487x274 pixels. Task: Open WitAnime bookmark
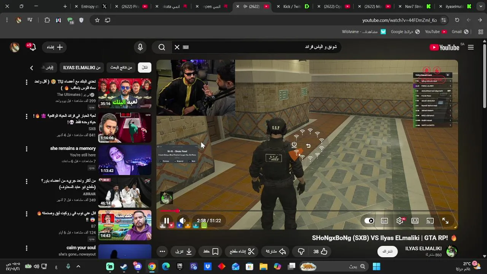point(364,32)
